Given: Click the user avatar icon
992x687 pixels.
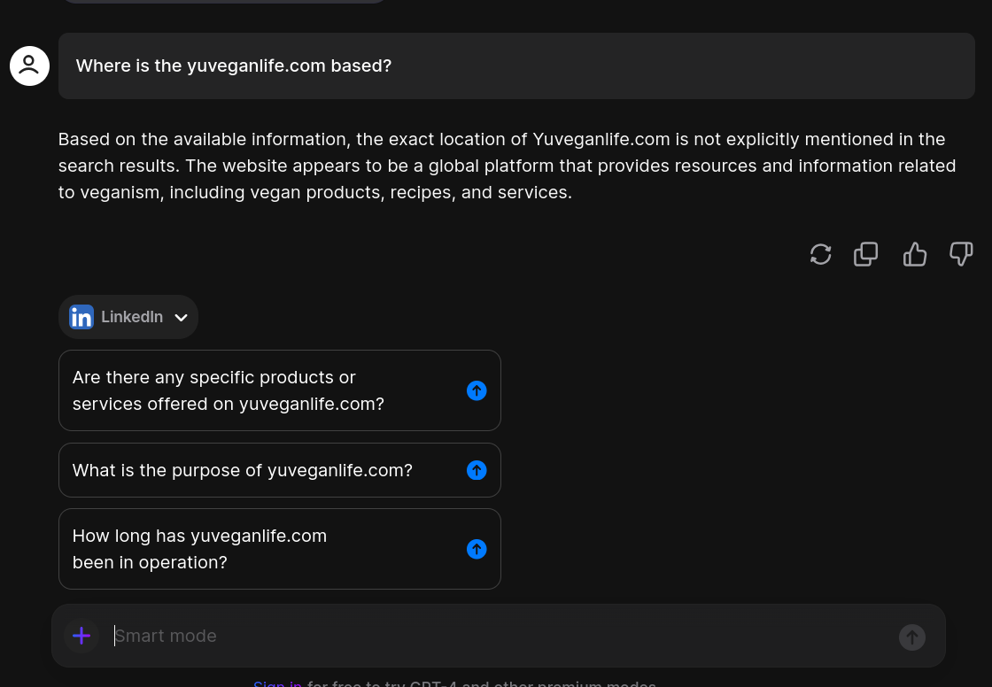Looking at the screenshot, I should 30,66.
